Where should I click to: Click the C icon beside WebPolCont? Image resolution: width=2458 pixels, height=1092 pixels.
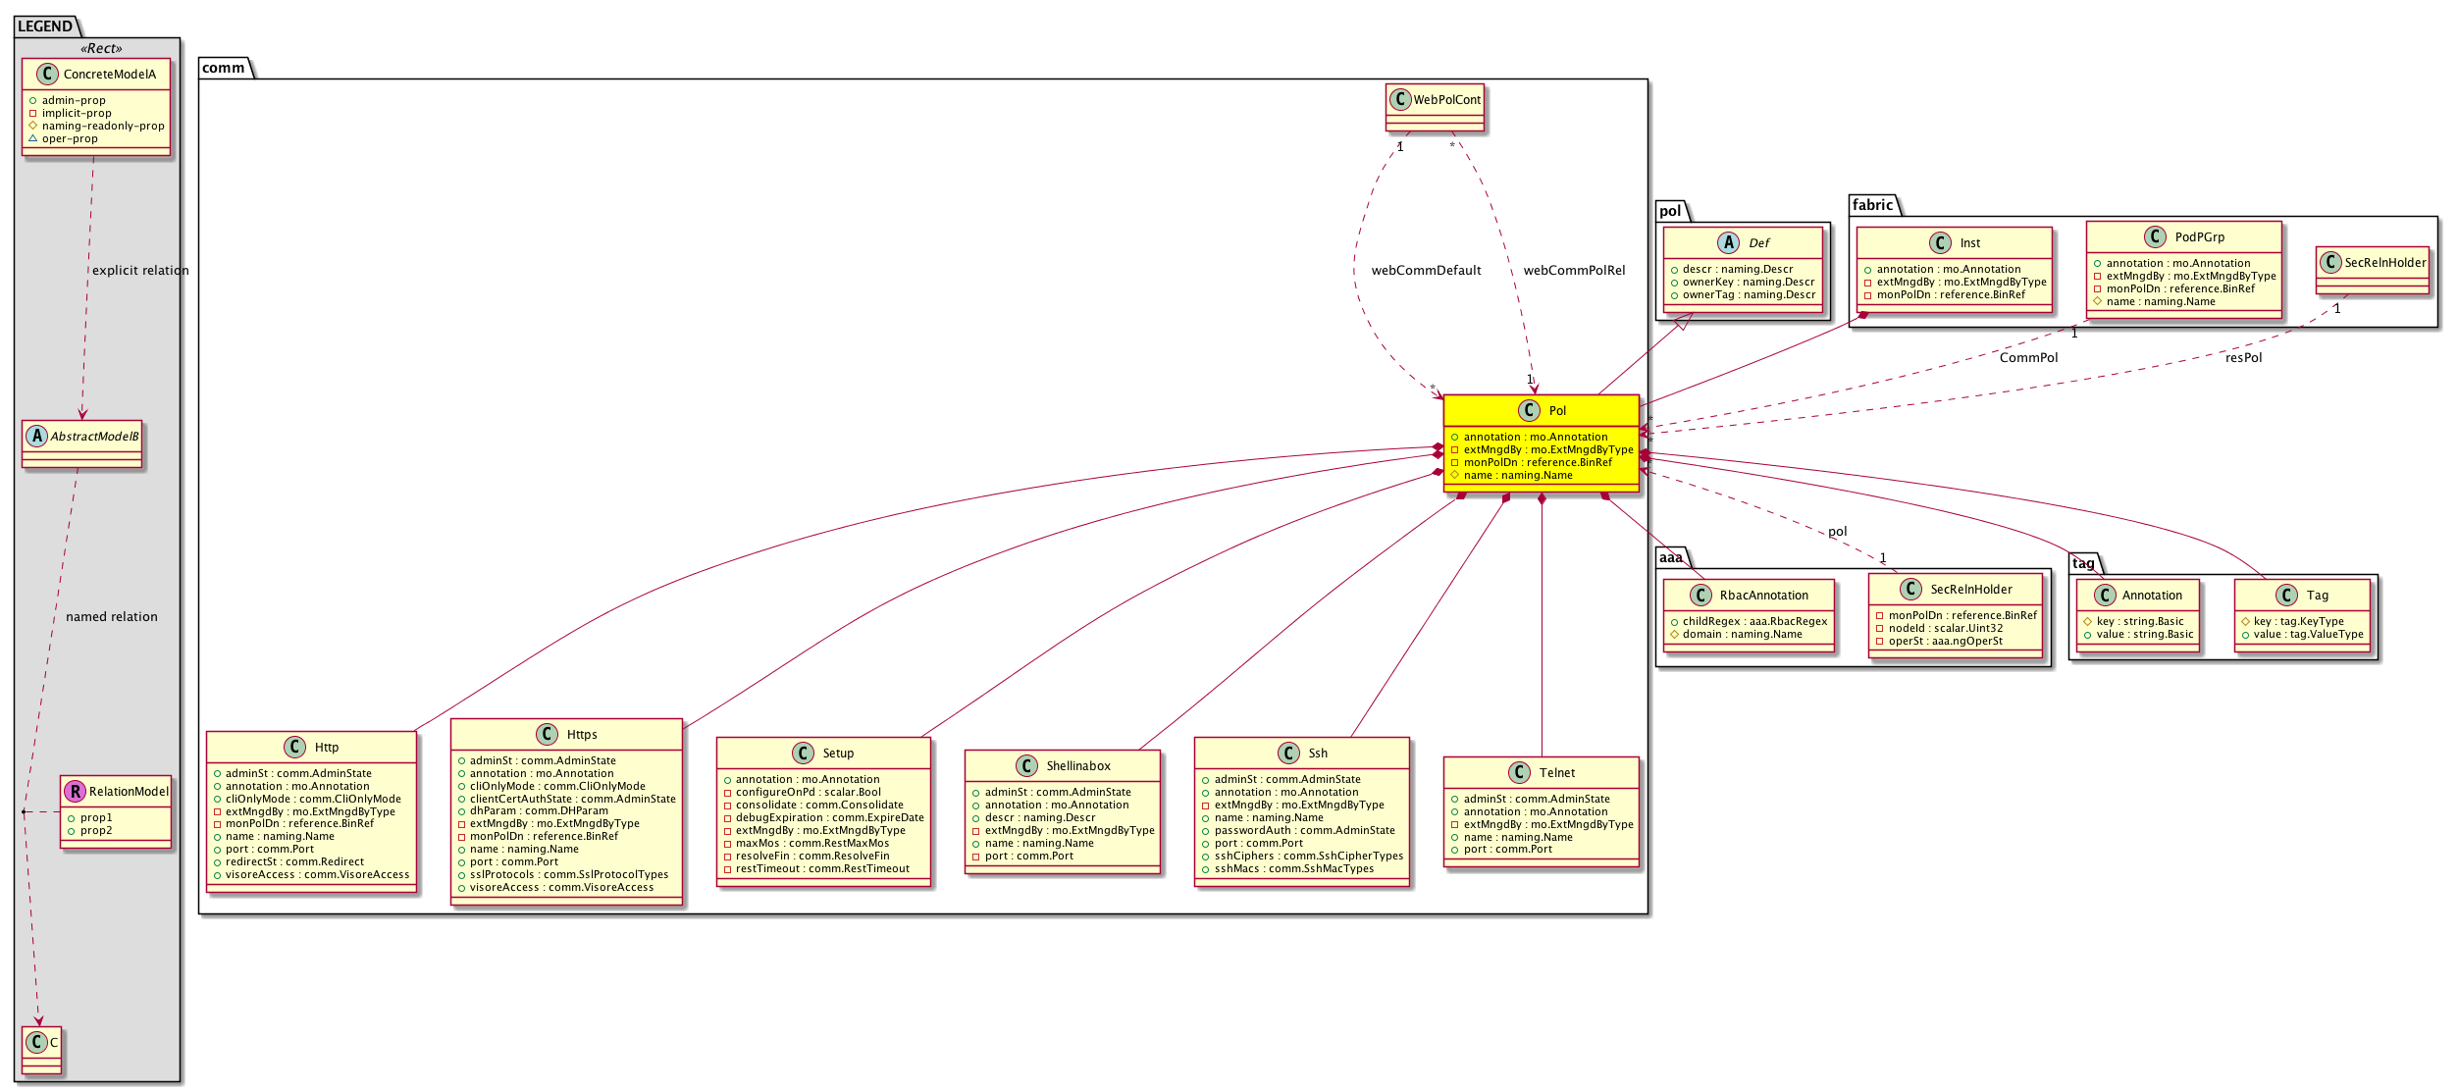point(1400,99)
